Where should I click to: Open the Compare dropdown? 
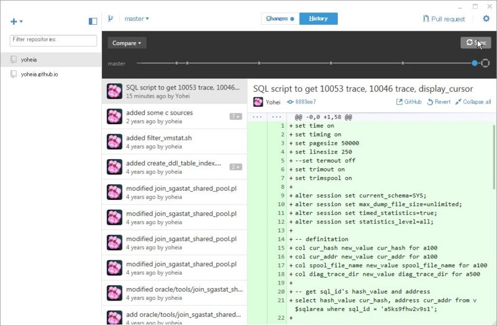tap(127, 43)
